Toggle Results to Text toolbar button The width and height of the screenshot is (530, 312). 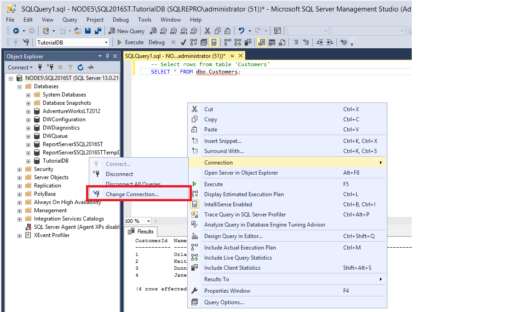pos(261,42)
